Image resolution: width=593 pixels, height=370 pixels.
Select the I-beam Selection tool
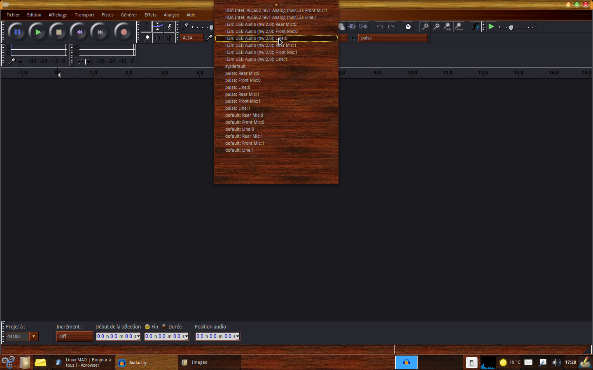(x=147, y=27)
